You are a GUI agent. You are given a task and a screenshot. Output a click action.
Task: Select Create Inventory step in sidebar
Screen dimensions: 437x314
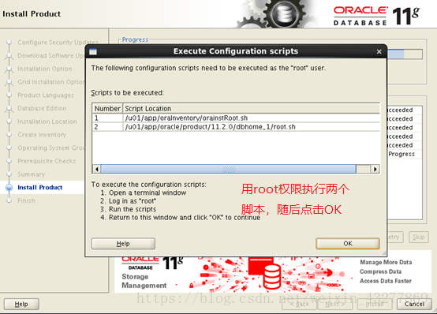tap(42, 135)
